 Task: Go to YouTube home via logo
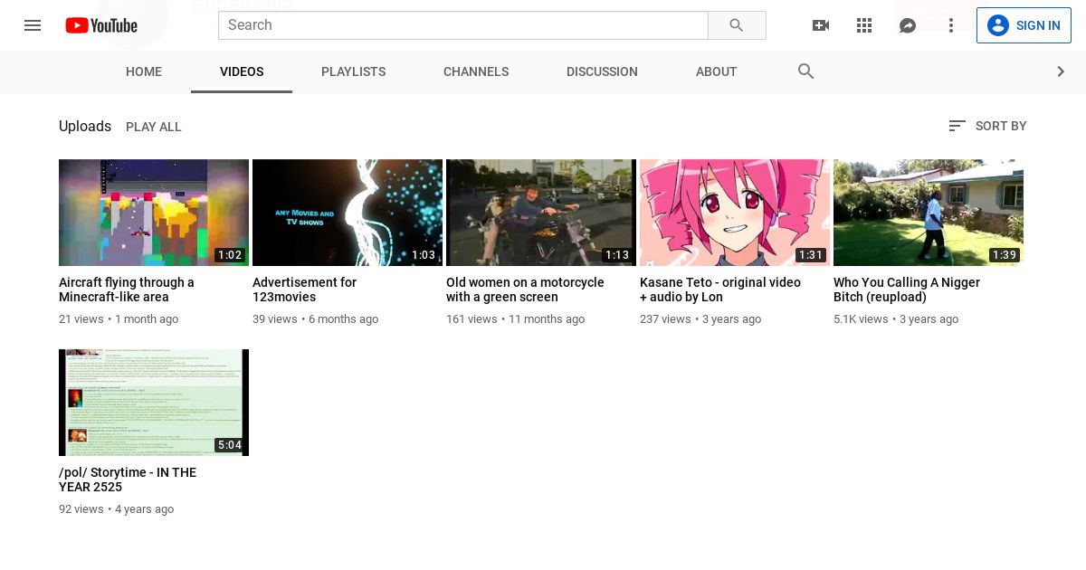tap(101, 25)
